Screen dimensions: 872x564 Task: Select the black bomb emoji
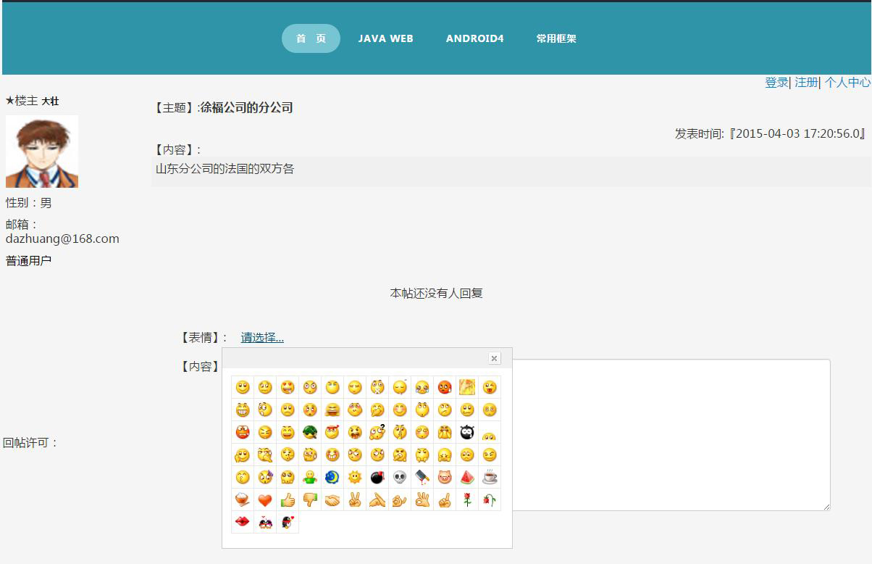click(377, 478)
